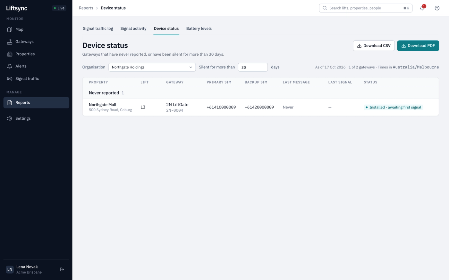Open notifications bell in top bar
The height and width of the screenshot is (280, 449).
pos(422,8)
